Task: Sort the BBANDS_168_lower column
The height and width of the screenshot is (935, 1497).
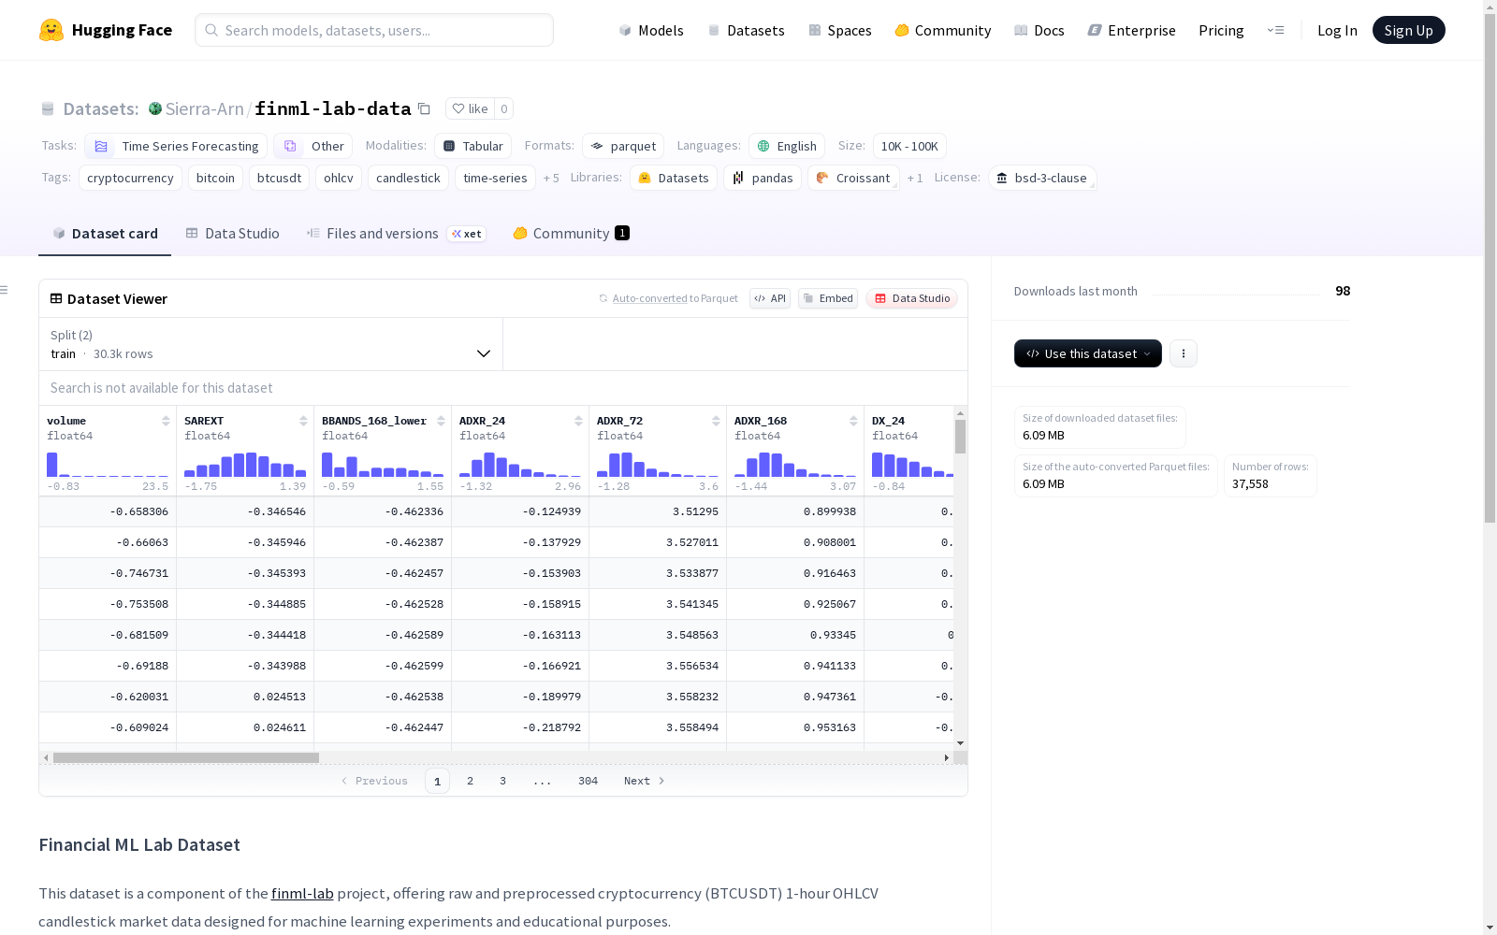Action: click(x=441, y=421)
